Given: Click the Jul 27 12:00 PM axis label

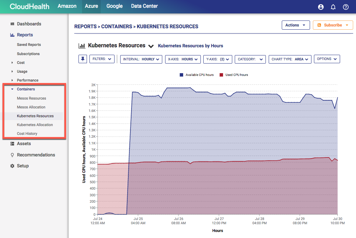Looking at the screenshot, I should [219, 221].
